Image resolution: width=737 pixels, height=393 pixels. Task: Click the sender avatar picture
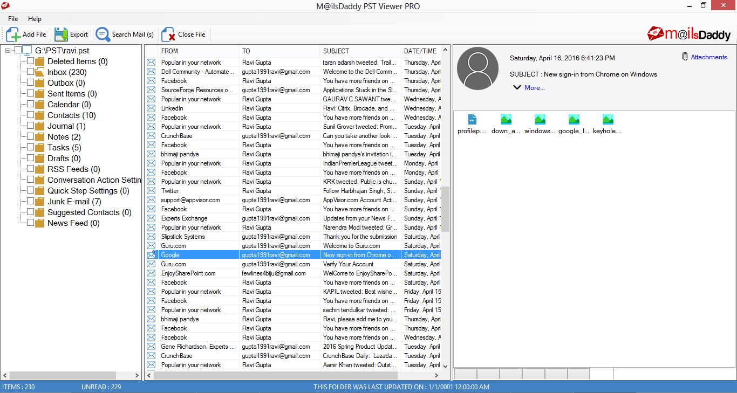[x=478, y=68]
